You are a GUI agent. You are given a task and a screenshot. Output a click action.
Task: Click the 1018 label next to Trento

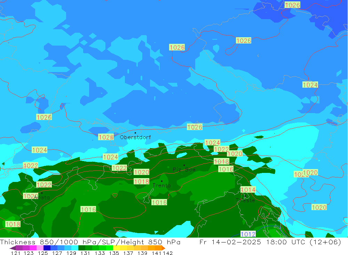[x=141, y=182]
